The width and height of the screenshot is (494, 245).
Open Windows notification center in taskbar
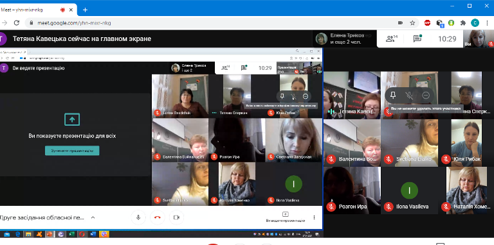[x=318, y=234]
